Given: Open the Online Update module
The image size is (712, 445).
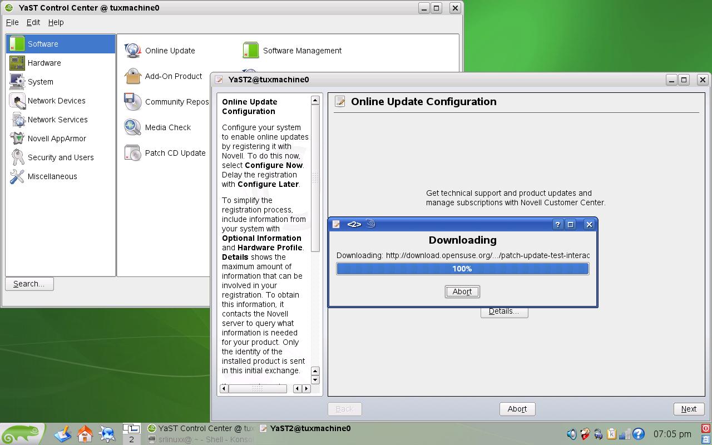Looking at the screenshot, I should [x=160, y=51].
